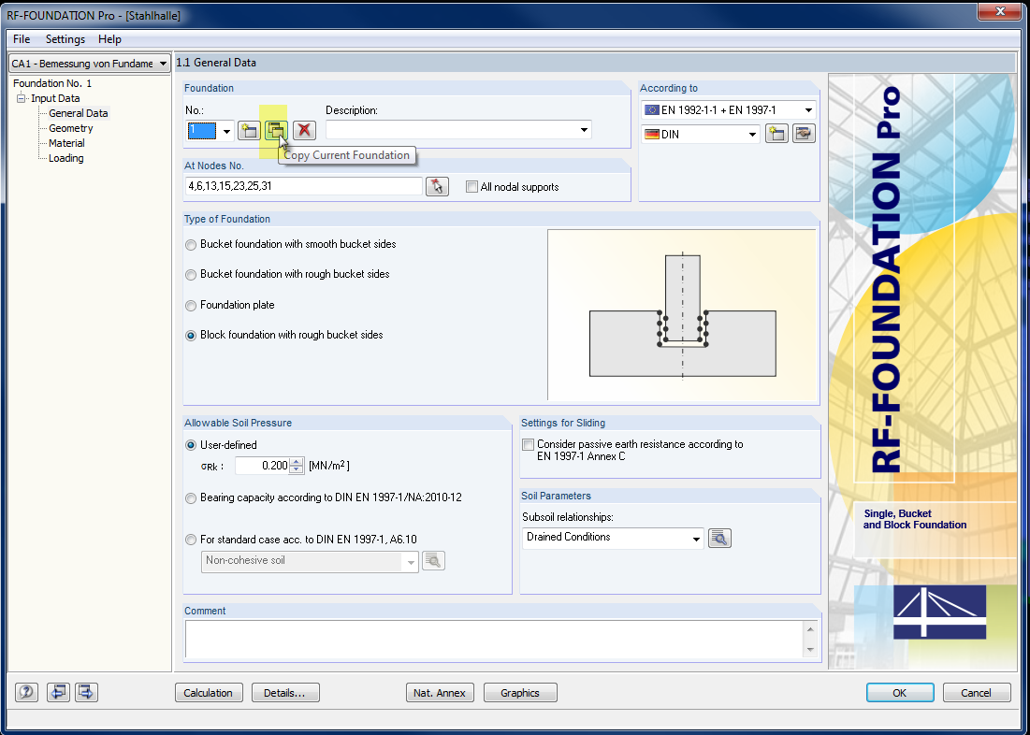Click the New Foundation icon next to No. field
This screenshot has width=1030, height=735.
(x=248, y=130)
